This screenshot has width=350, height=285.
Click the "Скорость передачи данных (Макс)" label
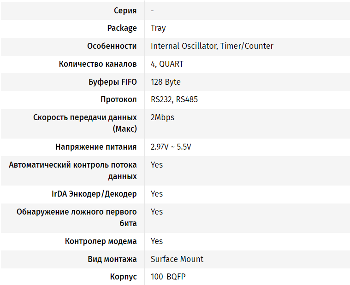[85, 123]
